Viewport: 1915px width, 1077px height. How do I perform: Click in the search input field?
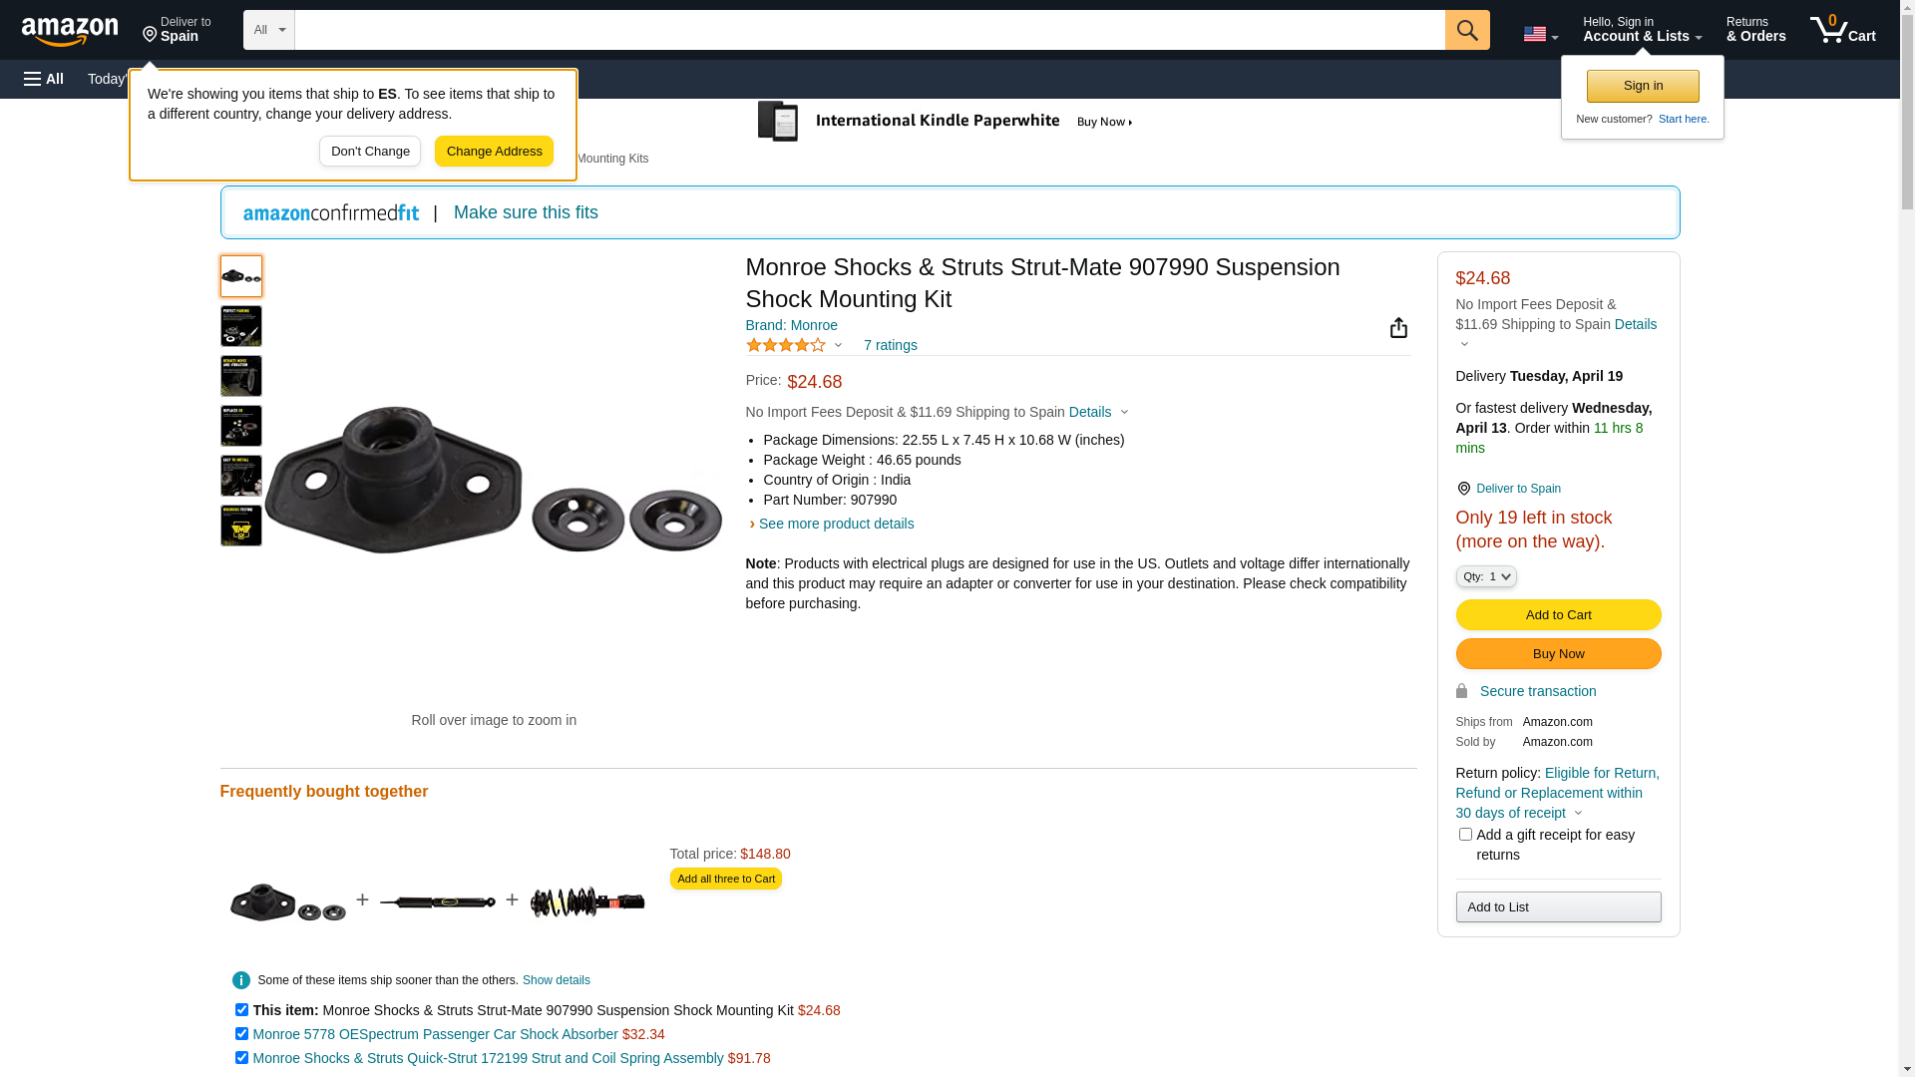coord(868,30)
